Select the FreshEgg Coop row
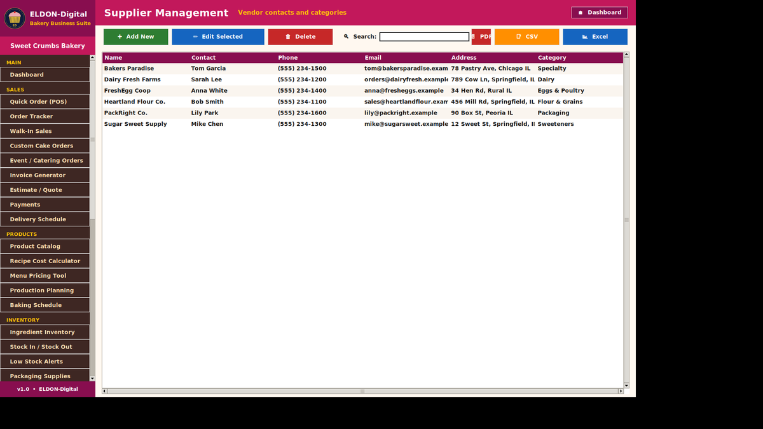The width and height of the screenshot is (763, 429). pos(362,91)
